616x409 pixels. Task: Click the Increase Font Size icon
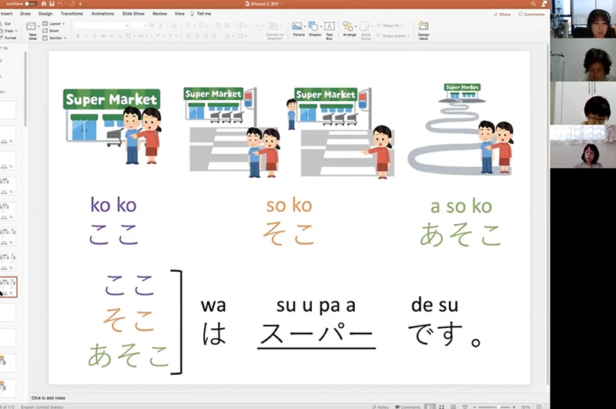tap(152, 25)
